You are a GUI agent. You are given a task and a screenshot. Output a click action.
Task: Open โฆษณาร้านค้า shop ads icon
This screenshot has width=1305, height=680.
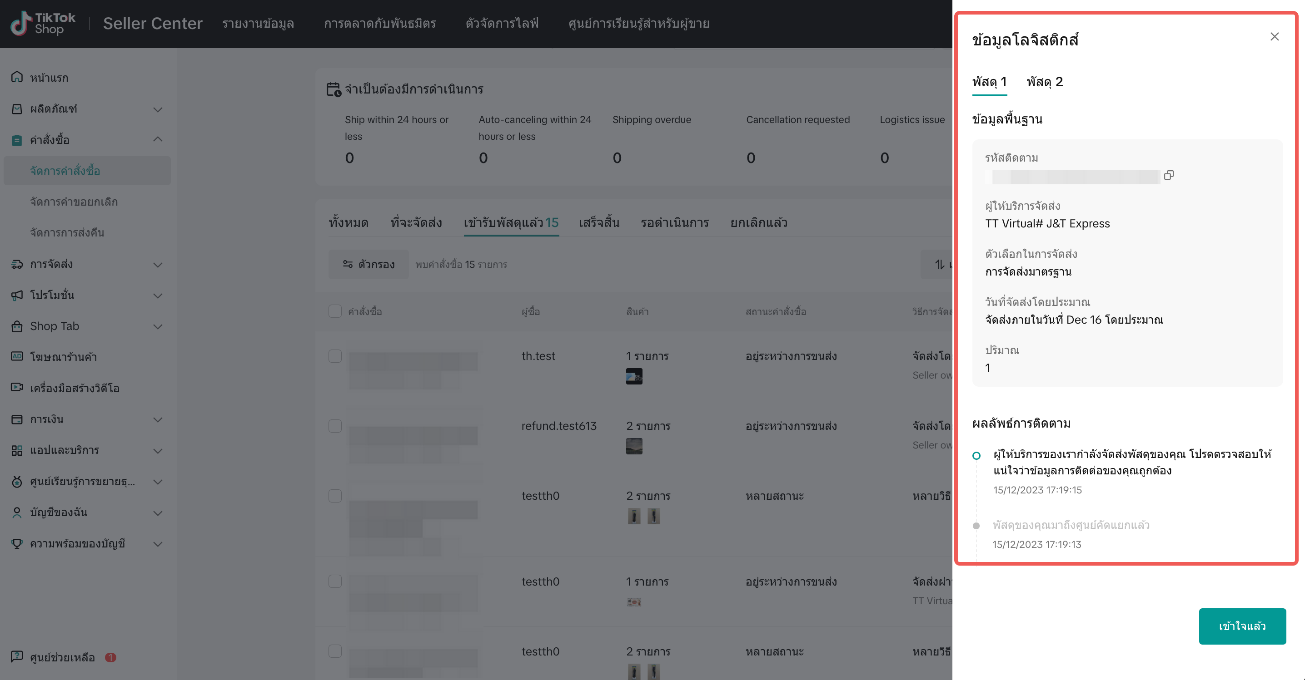pos(17,356)
